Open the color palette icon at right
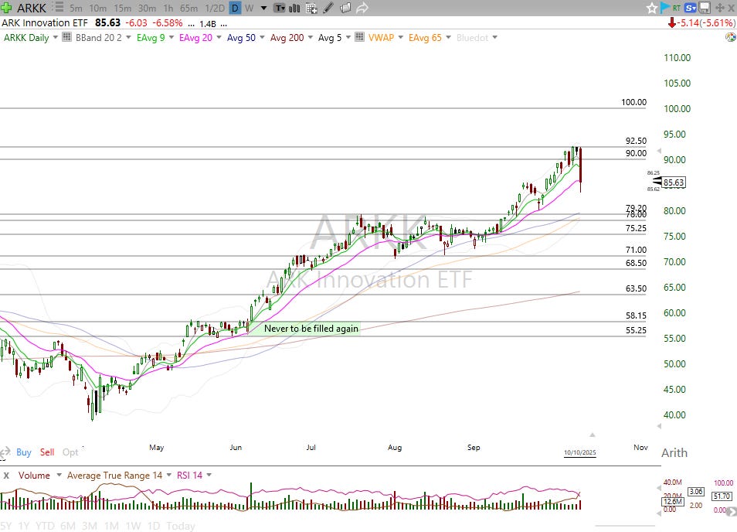This screenshot has height=532, width=737. click(730, 37)
